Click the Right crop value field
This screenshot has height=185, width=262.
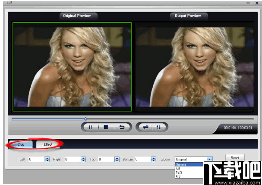(x=73, y=159)
